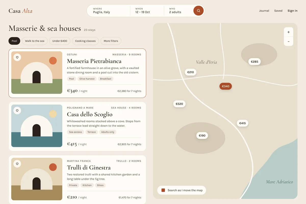
Task: Click the Mare Adriatico map label
Action: tap(279, 182)
